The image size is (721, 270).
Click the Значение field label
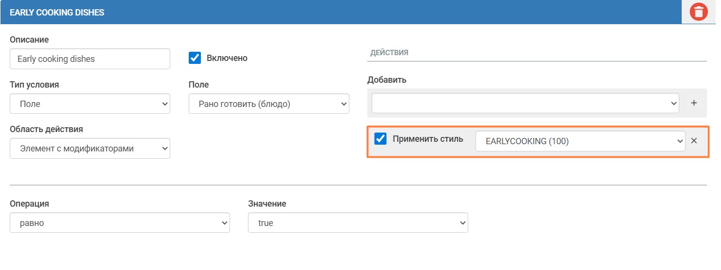[x=267, y=204]
